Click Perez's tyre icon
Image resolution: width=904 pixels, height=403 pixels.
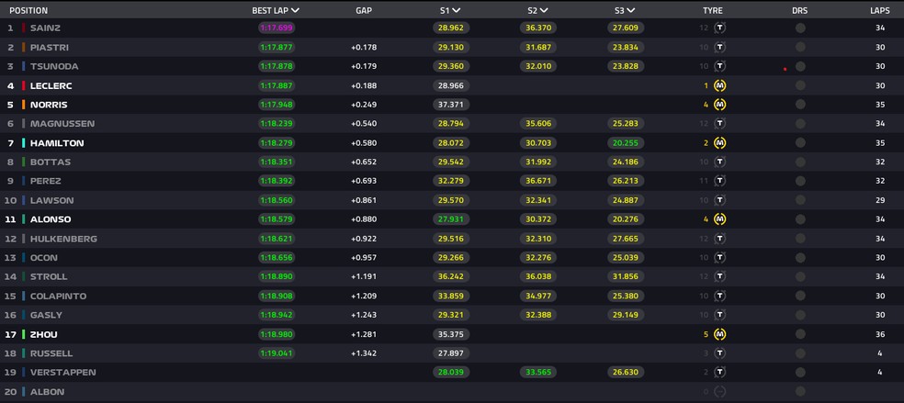pos(719,181)
